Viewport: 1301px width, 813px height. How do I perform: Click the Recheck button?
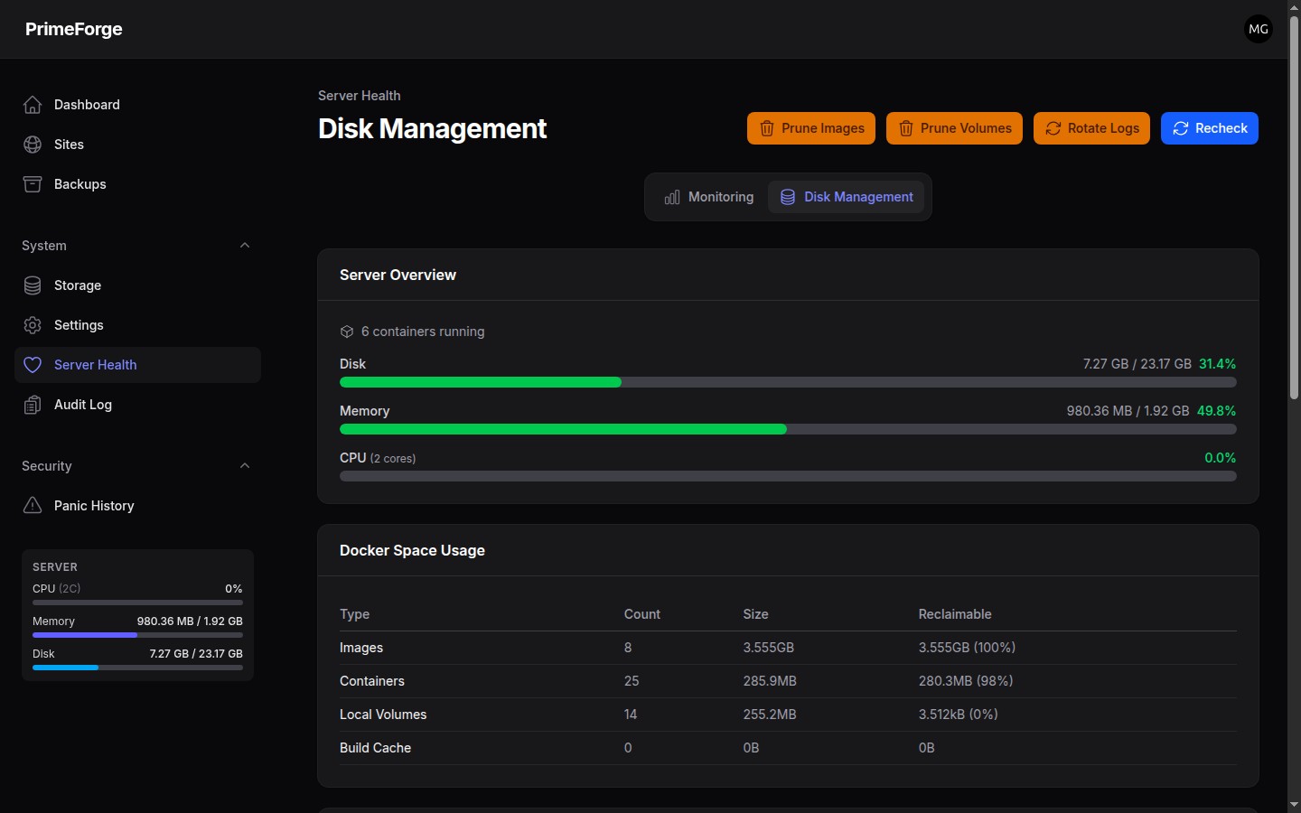tap(1210, 128)
